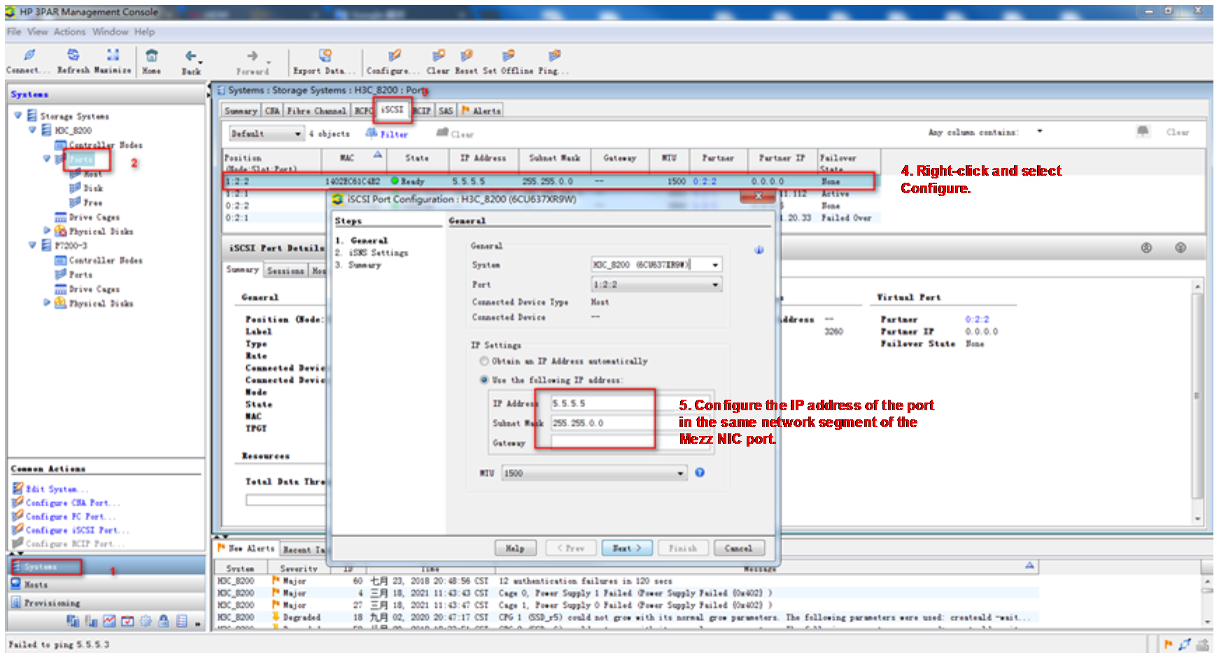The width and height of the screenshot is (1219, 658).
Task: Select Ports under H3C_8200 tree
Action: pos(80,160)
